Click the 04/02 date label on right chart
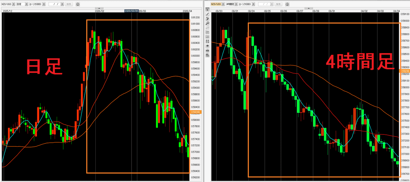 pyautogui.click(x=364, y=11)
